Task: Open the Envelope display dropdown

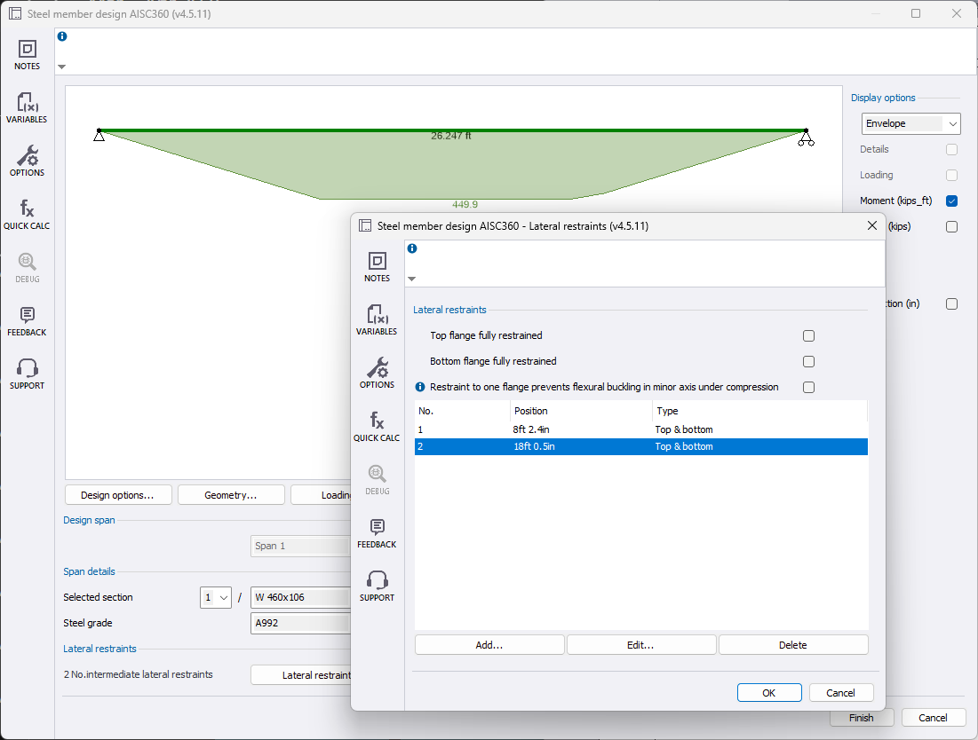Action: click(910, 123)
